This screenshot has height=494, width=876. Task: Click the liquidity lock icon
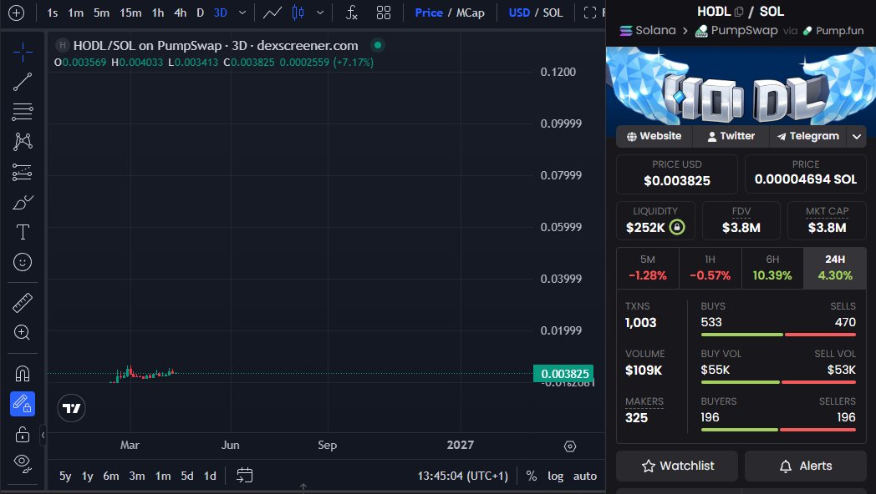pyautogui.click(x=676, y=227)
